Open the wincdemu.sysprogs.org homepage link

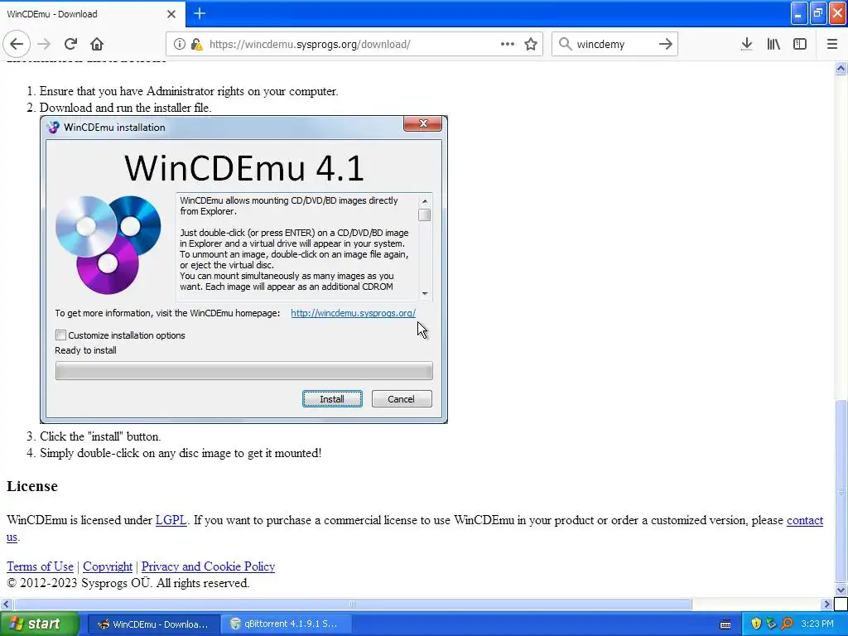coord(353,313)
